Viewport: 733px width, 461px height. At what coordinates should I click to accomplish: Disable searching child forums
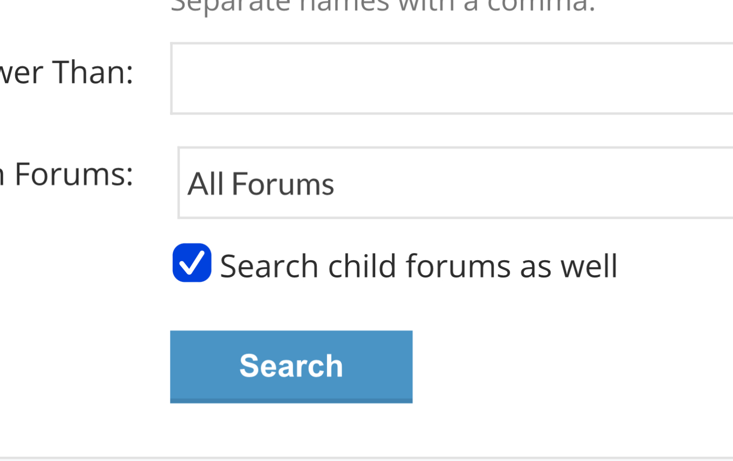(192, 263)
